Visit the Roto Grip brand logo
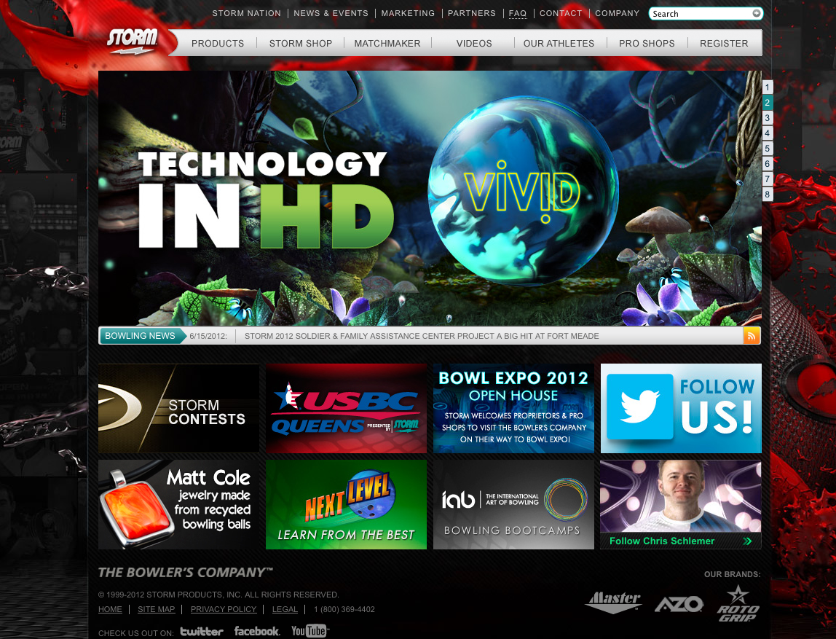836x639 pixels. [738, 604]
